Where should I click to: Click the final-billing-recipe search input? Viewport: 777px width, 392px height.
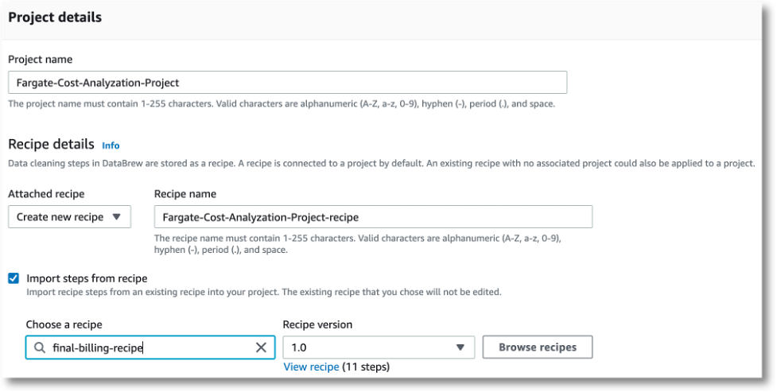[150, 347]
